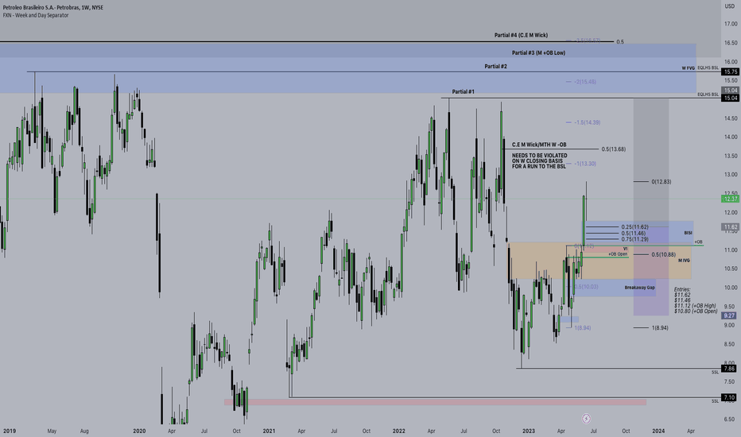Click the 'Partial #2' annotation

495,67
